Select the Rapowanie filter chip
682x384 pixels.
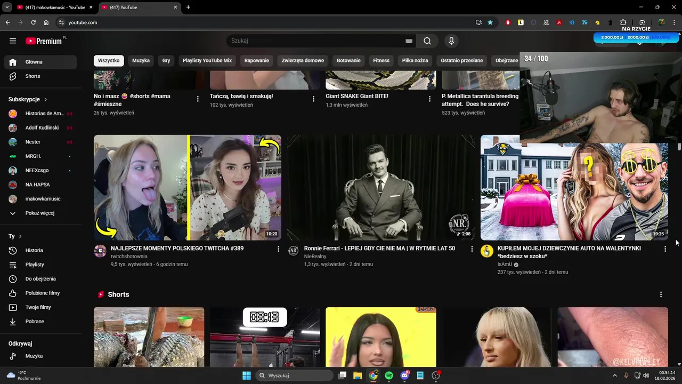coord(257,60)
